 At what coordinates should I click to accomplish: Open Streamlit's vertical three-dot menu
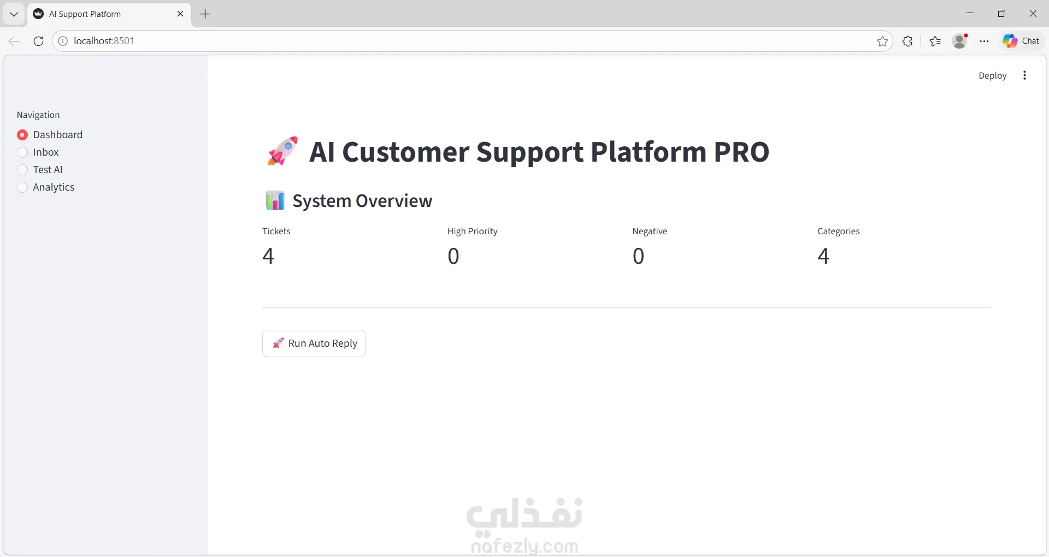[1024, 75]
